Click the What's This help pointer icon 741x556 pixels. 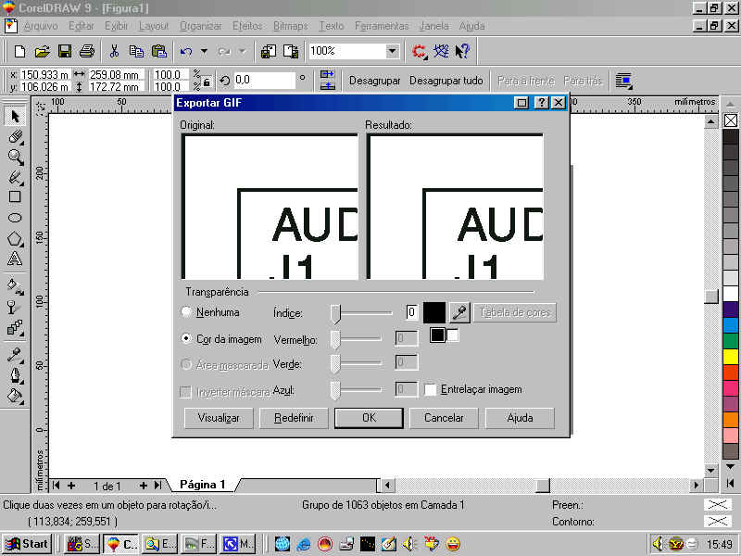tap(462, 51)
